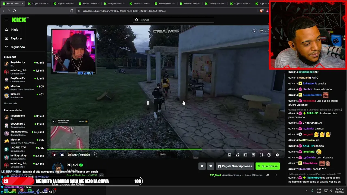Go back in browser history

(x=4, y=11)
